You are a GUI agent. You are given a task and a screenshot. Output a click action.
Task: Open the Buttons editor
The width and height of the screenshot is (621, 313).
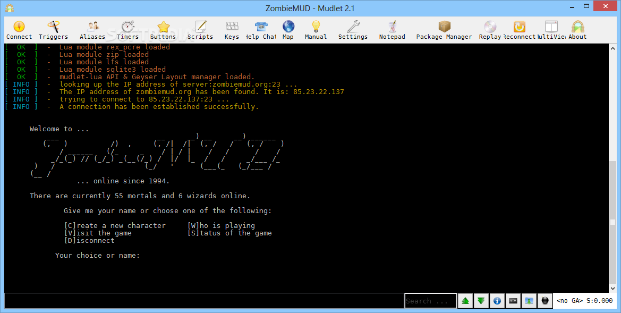[163, 30]
